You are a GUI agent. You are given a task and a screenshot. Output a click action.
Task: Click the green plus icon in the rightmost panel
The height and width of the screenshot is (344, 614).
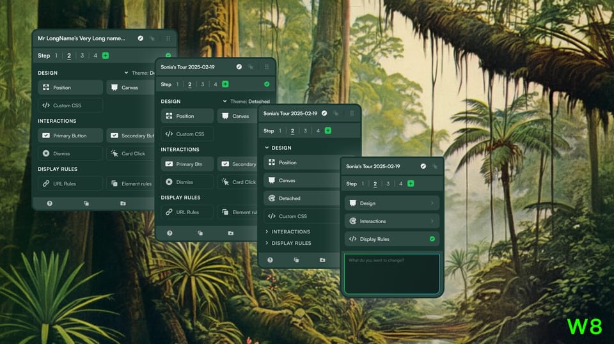pos(411,184)
